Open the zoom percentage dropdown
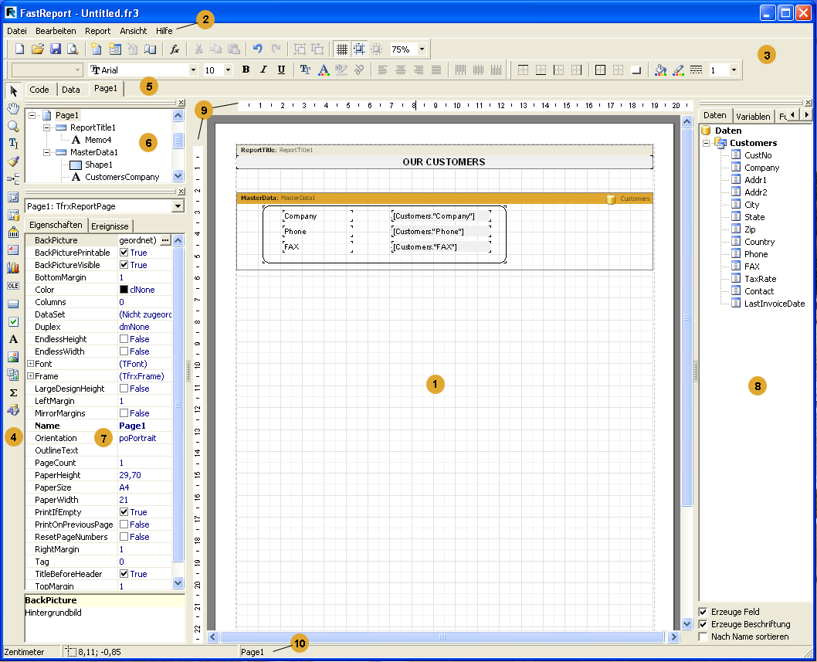 (x=422, y=49)
